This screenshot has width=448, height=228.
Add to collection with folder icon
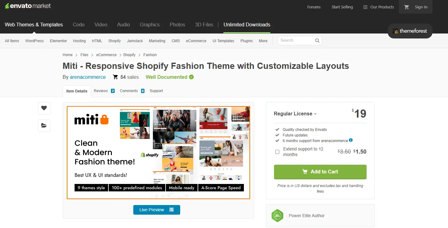(44, 125)
